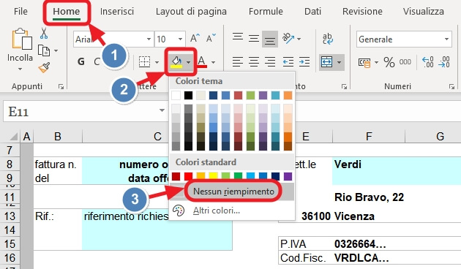Choose Nessun riempimento option
Image resolution: width=461 pixels, height=269 pixels.
pos(232,192)
